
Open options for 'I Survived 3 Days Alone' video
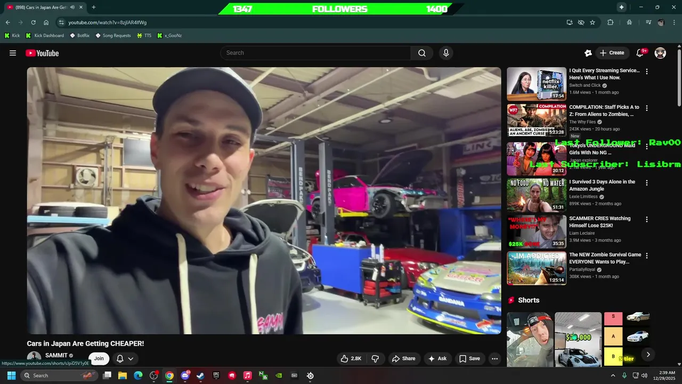click(x=647, y=182)
